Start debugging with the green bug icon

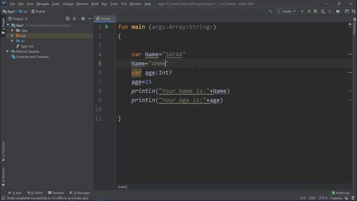pos(309,11)
